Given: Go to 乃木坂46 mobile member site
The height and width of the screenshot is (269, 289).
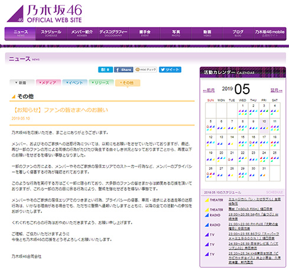Looking at the screenshot, I should coord(270,34).
